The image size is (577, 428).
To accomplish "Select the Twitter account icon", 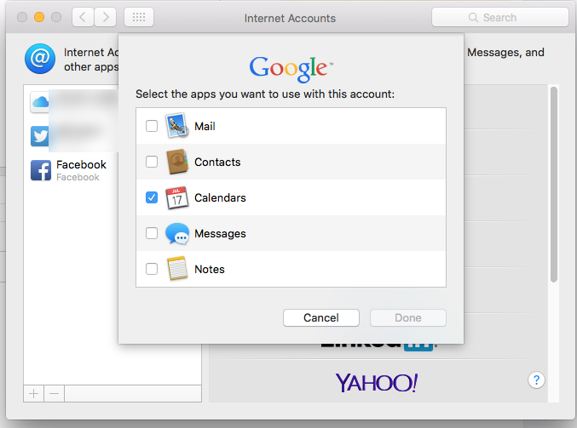I will click(x=40, y=136).
